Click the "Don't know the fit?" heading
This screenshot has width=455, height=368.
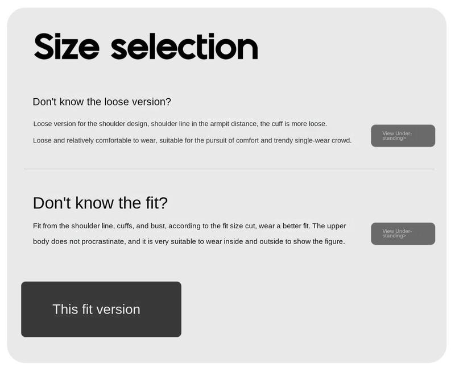(100, 203)
